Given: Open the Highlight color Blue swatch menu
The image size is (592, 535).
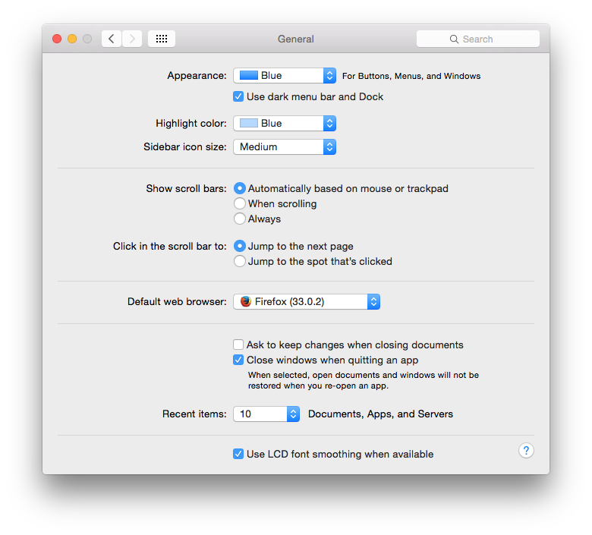Looking at the screenshot, I should pos(285,123).
